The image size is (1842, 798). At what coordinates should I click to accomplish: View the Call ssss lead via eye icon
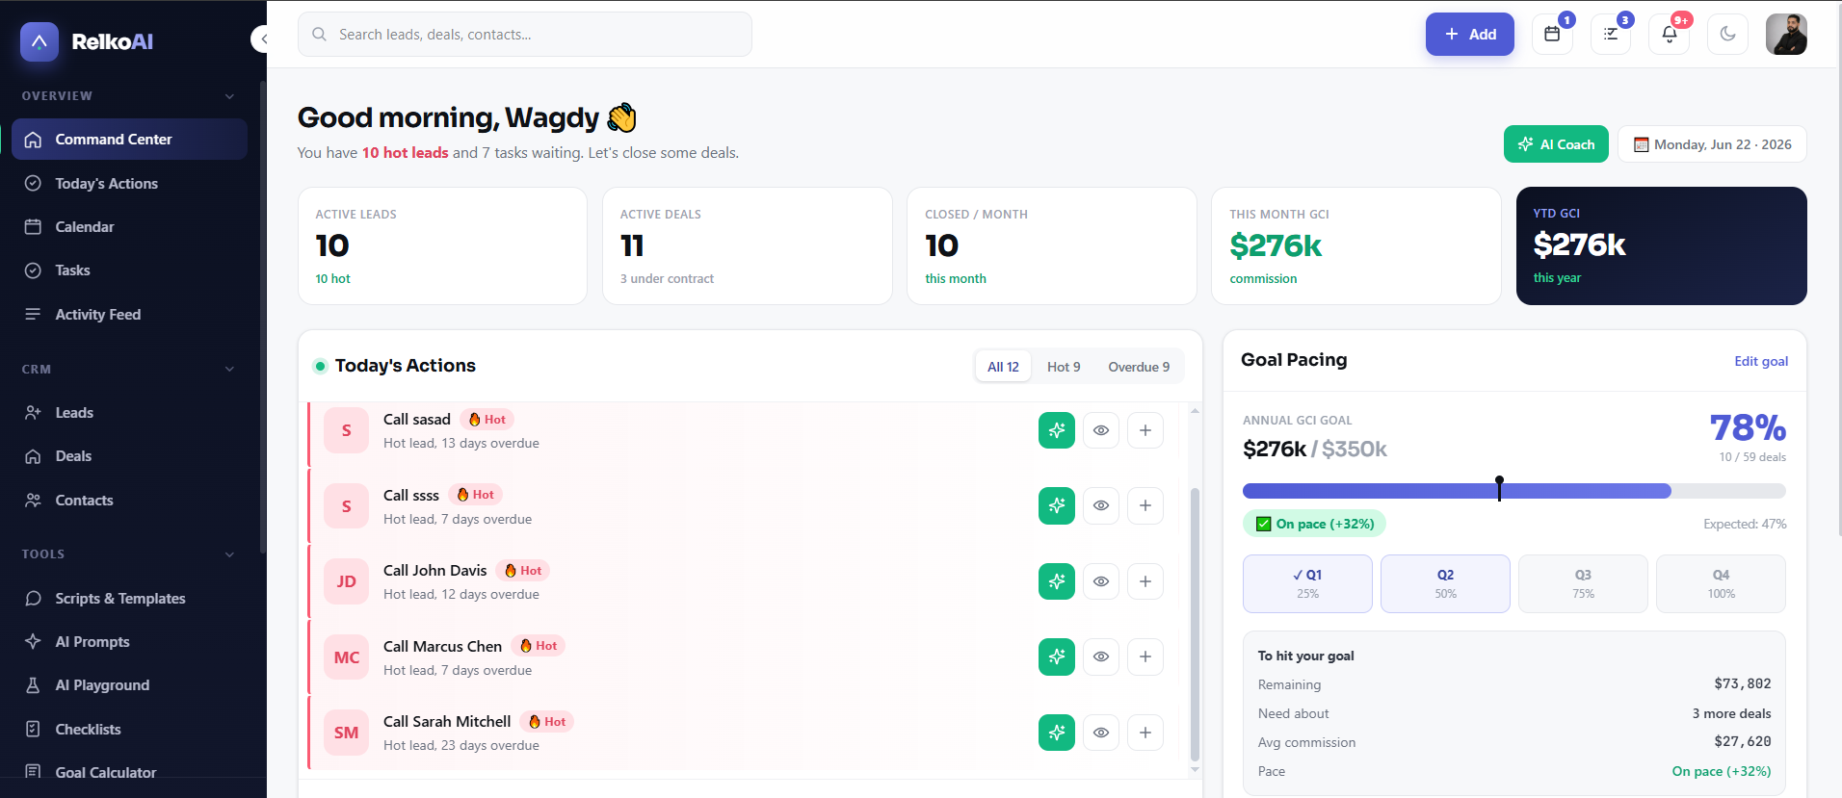[x=1101, y=505]
